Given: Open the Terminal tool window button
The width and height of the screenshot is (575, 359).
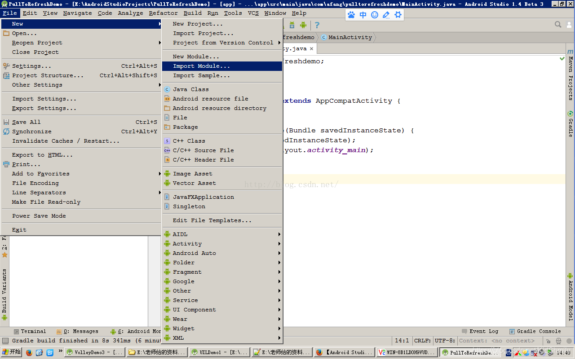Looking at the screenshot, I should pyautogui.click(x=30, y=331).
